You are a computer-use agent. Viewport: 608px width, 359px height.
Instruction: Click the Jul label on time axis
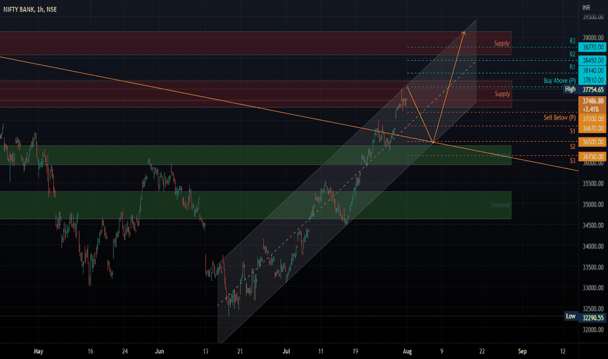pyautogui.click(x=286, y=351)
